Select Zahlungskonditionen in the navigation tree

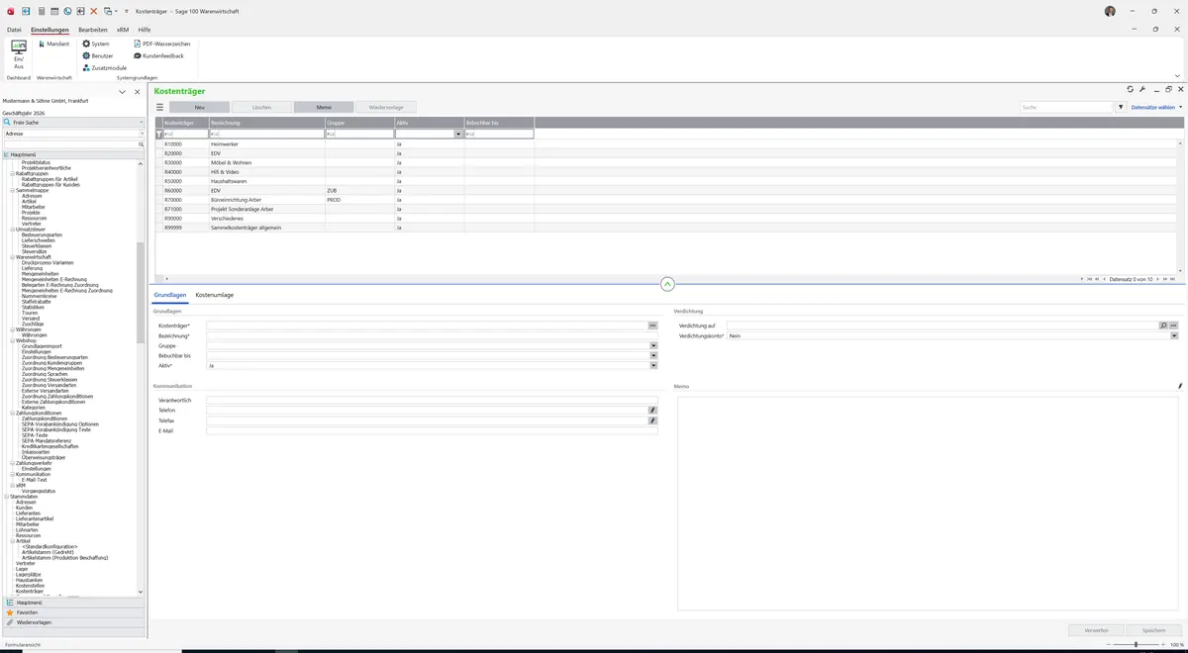[41, 413]
